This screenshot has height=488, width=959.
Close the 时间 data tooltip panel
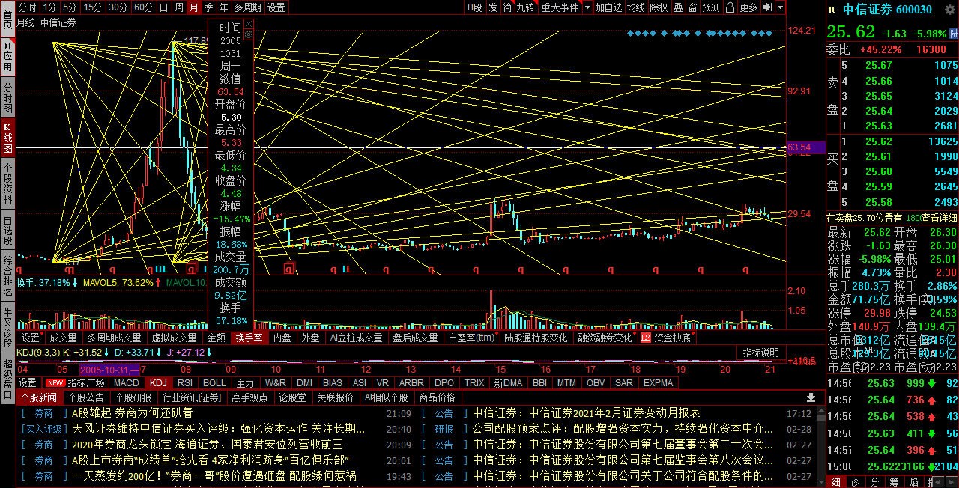(249, 24)
